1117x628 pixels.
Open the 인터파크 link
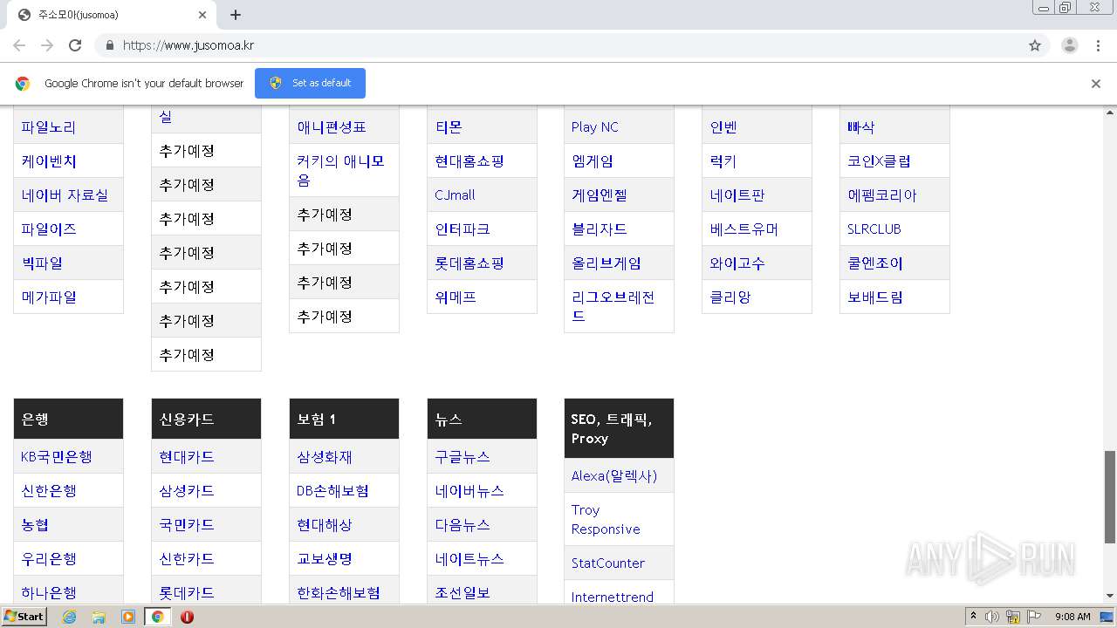coord(463,229)
